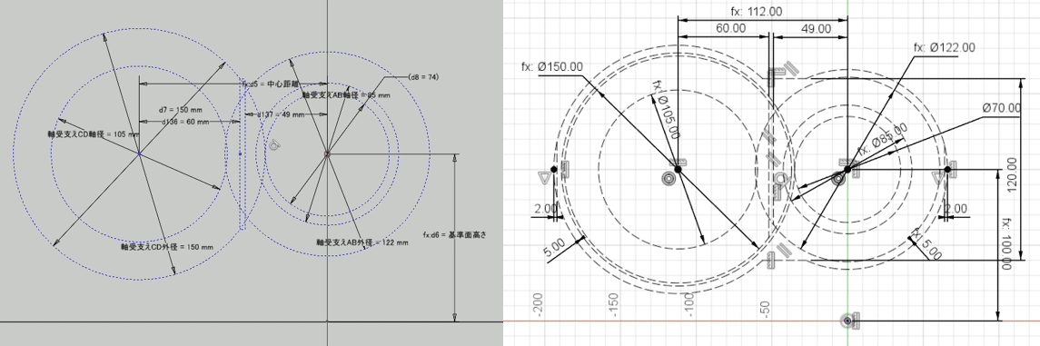Click the 'fx:d6 = 基準面高さ' dimension
Image resolution: width=1040 pixels, height=346 pixels.
pos(454,234)
